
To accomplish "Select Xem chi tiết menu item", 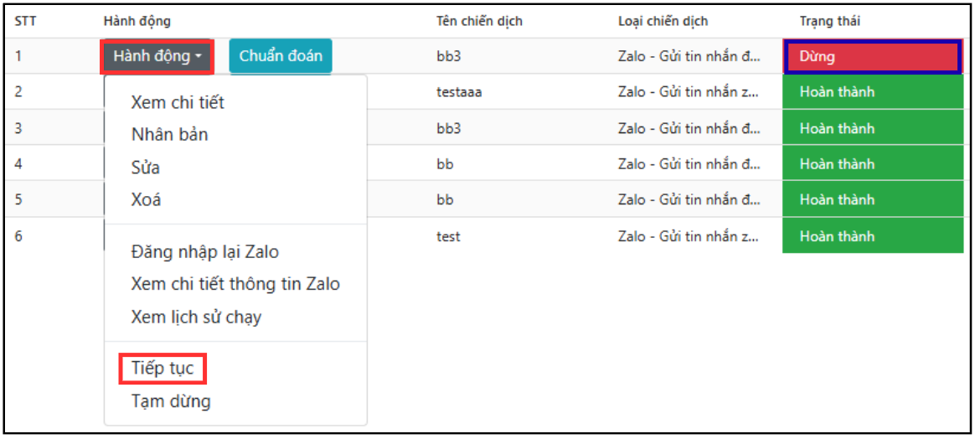I will pos(178,102).
